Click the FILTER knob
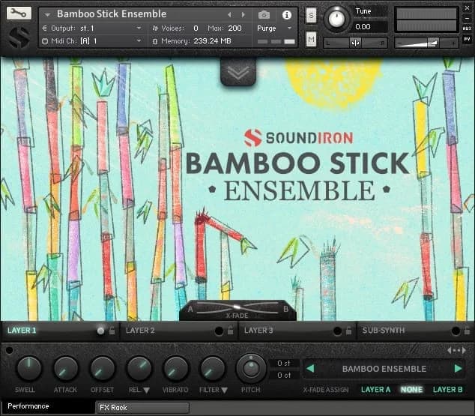This screenshot has height=416, width=475. pyautogui.click(x=212, y=369)
